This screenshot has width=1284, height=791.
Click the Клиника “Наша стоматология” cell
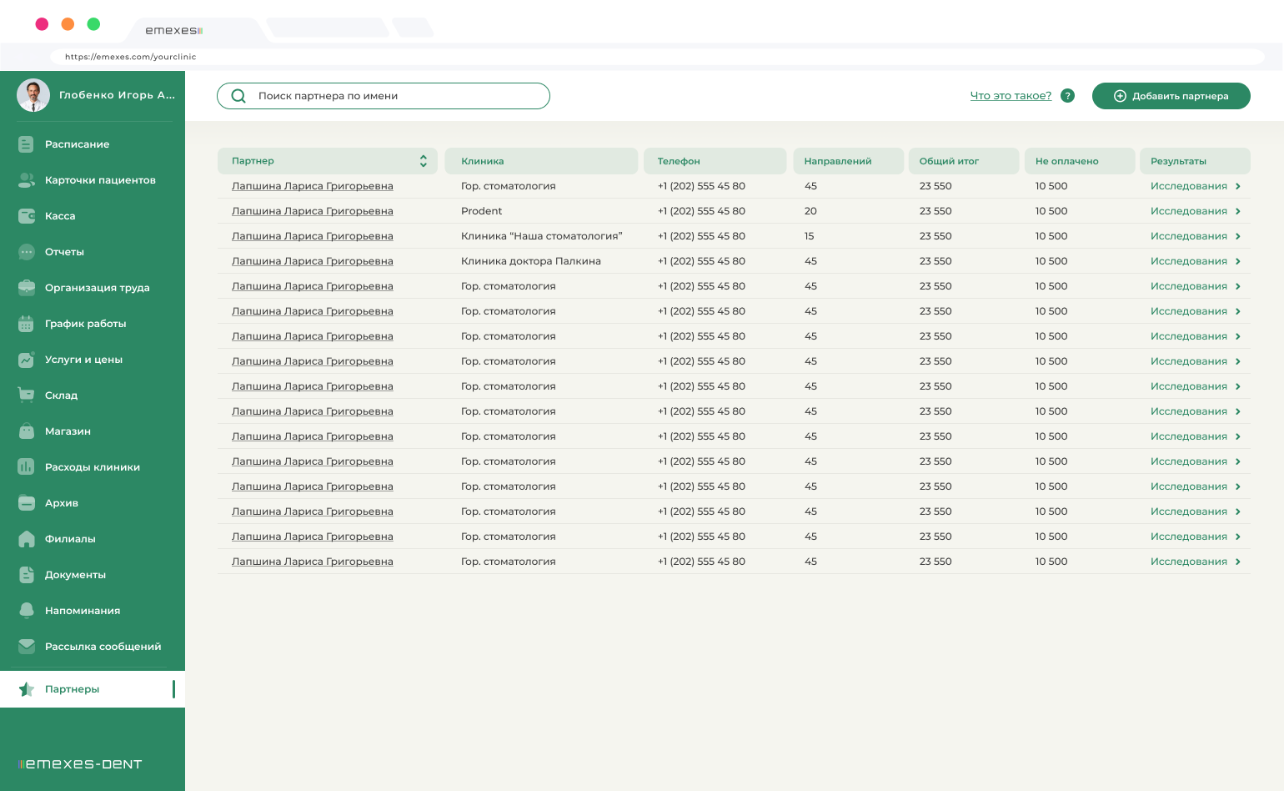coord(542,236)
